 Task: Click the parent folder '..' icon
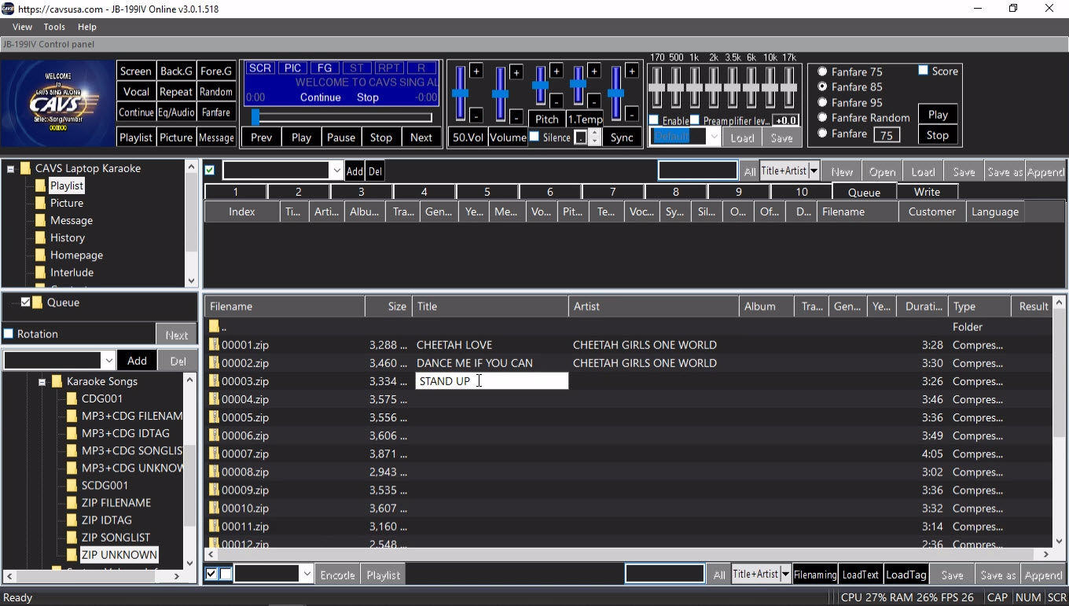(214, 327)
